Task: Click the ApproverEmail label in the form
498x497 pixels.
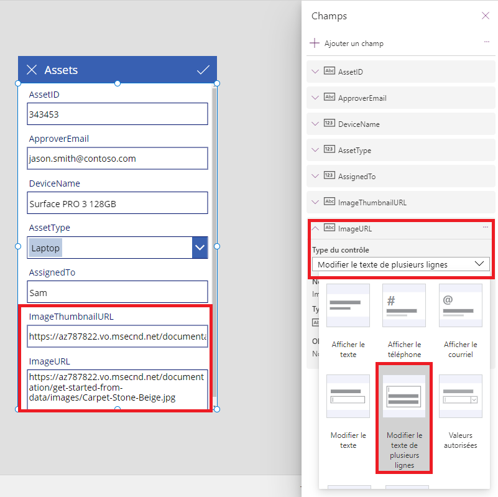Action: 59,139
